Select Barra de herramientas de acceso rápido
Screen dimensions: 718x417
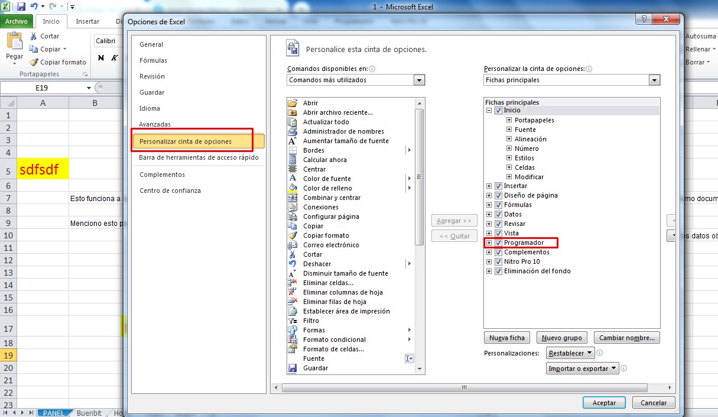point(199,157)
